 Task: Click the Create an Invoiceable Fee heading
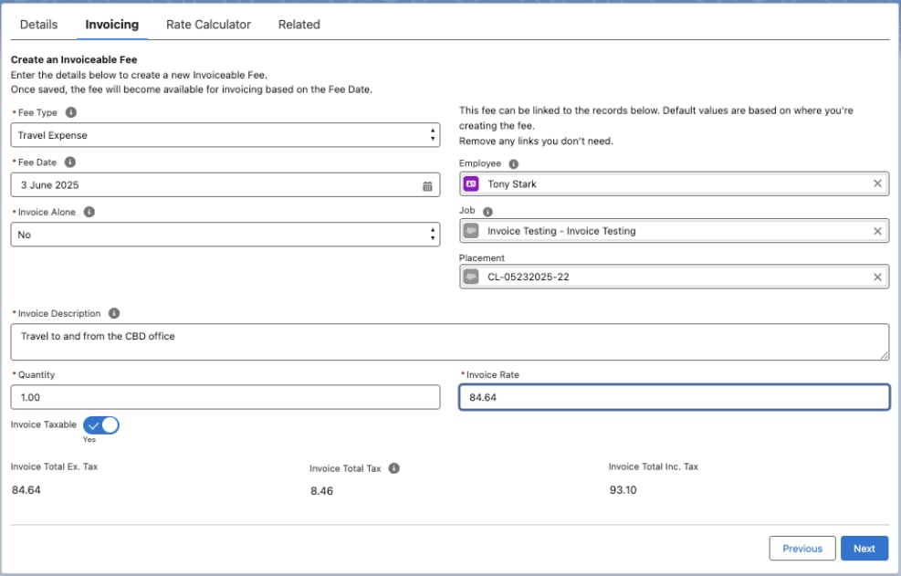pos(74,59)
